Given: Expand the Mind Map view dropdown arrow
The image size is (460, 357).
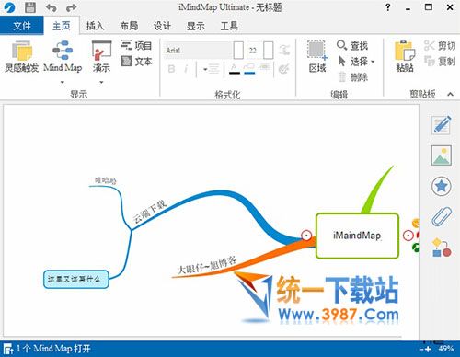Looking at the screenshot, I should (63, 82).
